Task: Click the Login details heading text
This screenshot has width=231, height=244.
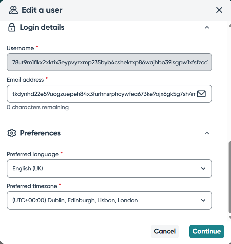Action: point(42,28)
